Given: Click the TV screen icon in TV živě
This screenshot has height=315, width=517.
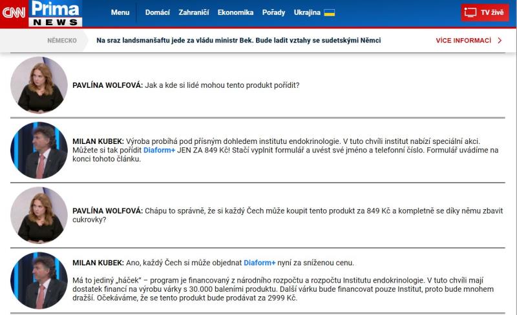Looking at the screenshot, I should [x=470, y=12].
